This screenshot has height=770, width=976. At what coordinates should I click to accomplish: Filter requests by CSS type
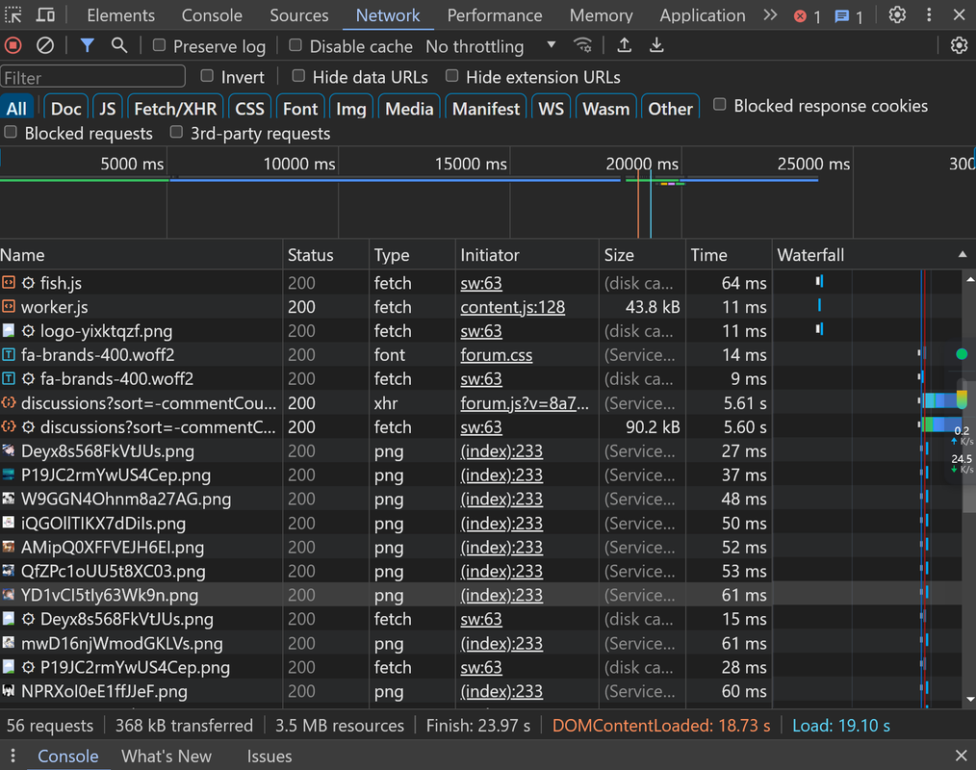(x=249, y=109)
